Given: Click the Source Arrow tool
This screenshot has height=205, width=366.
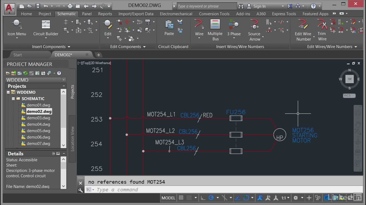Looking at the screenshot, I should click(254, 30).
